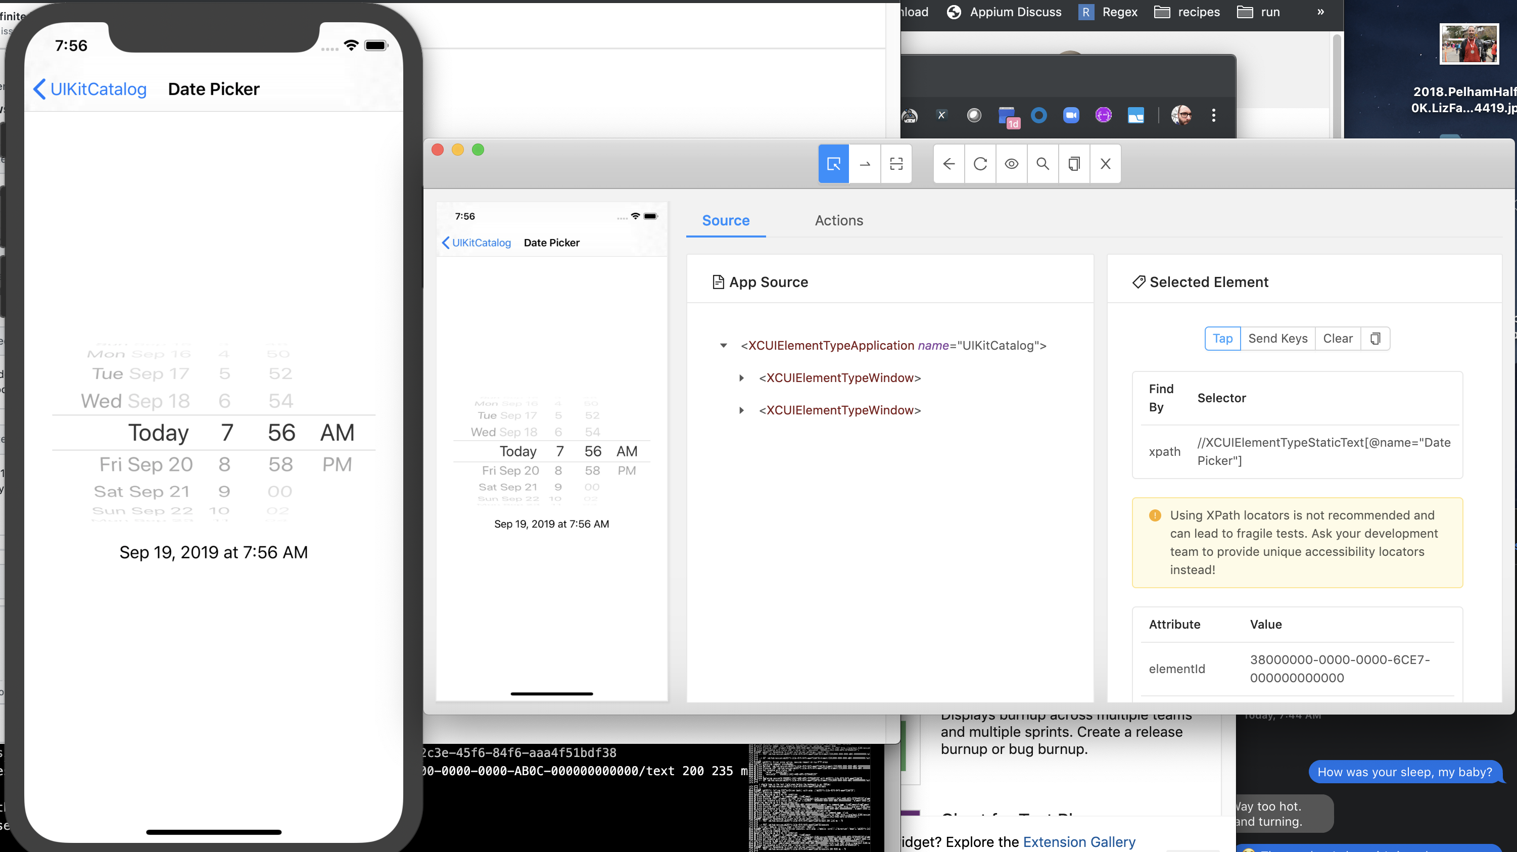This screenshot has height=852, width=1517.
Task: Open Appium Discuss bookmark in browser
Action: click(x=1004, y=12)
